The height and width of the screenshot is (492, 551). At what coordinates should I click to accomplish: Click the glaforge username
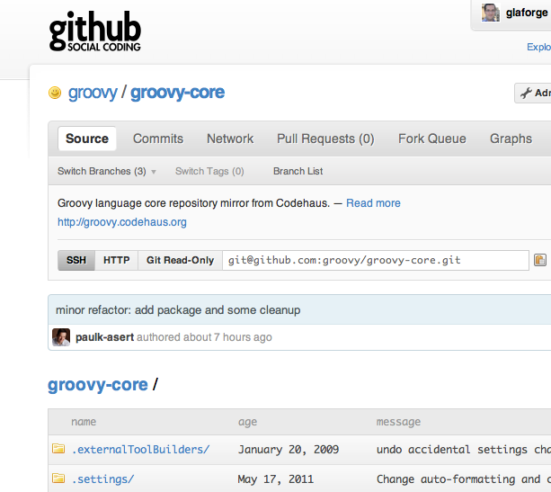[x=527, y=13]
